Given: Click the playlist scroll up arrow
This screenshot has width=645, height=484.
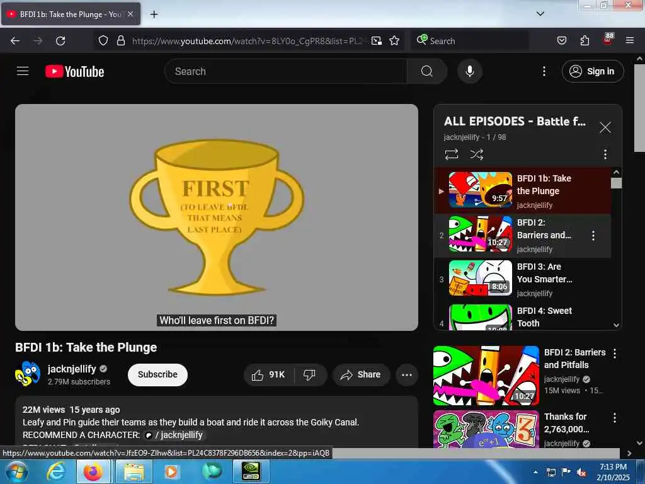Looking at the screenshot, I should click(616, 172).
